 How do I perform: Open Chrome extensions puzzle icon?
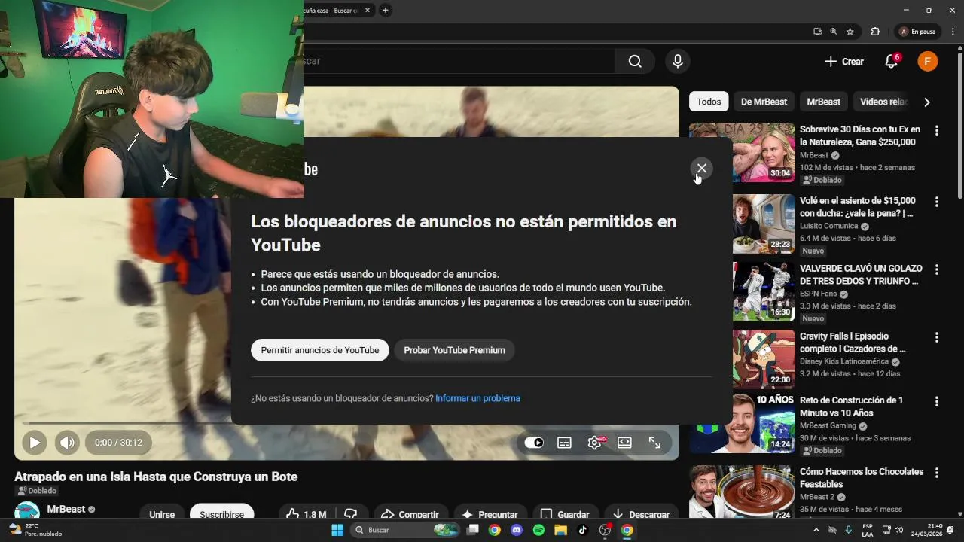pyautogui.click(x=875, y=32)
